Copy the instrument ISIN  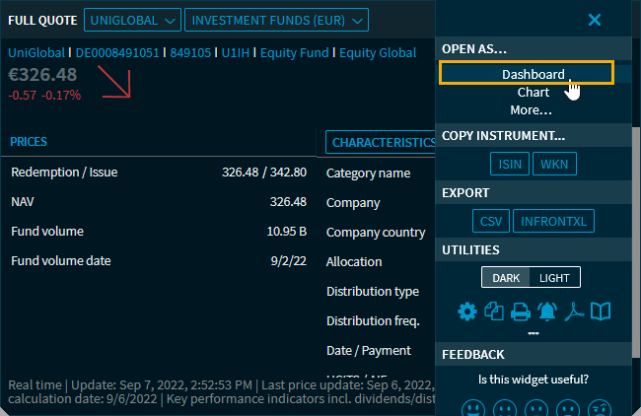point(510,164)
